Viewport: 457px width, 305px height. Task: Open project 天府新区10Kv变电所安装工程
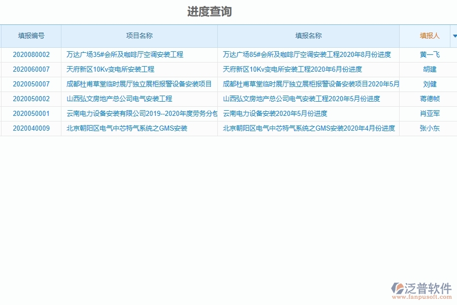coord(109,69)
